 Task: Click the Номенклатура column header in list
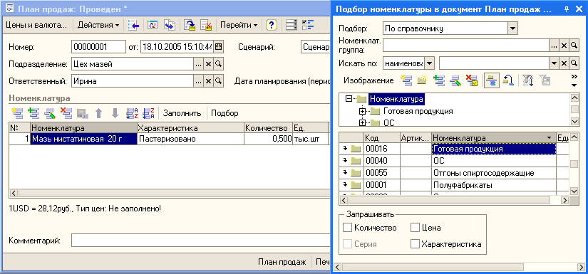point(493,137)
